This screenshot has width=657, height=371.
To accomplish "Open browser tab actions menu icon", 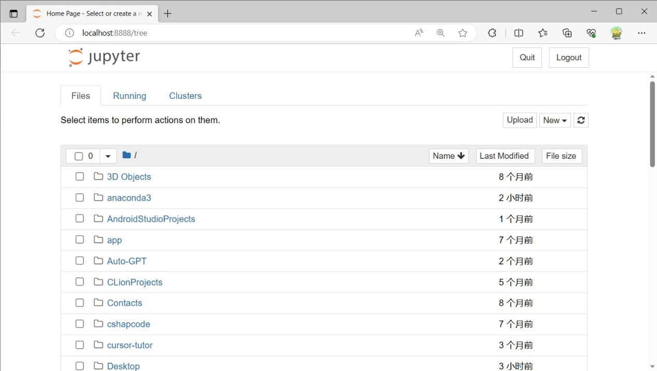I will [13, 14].
